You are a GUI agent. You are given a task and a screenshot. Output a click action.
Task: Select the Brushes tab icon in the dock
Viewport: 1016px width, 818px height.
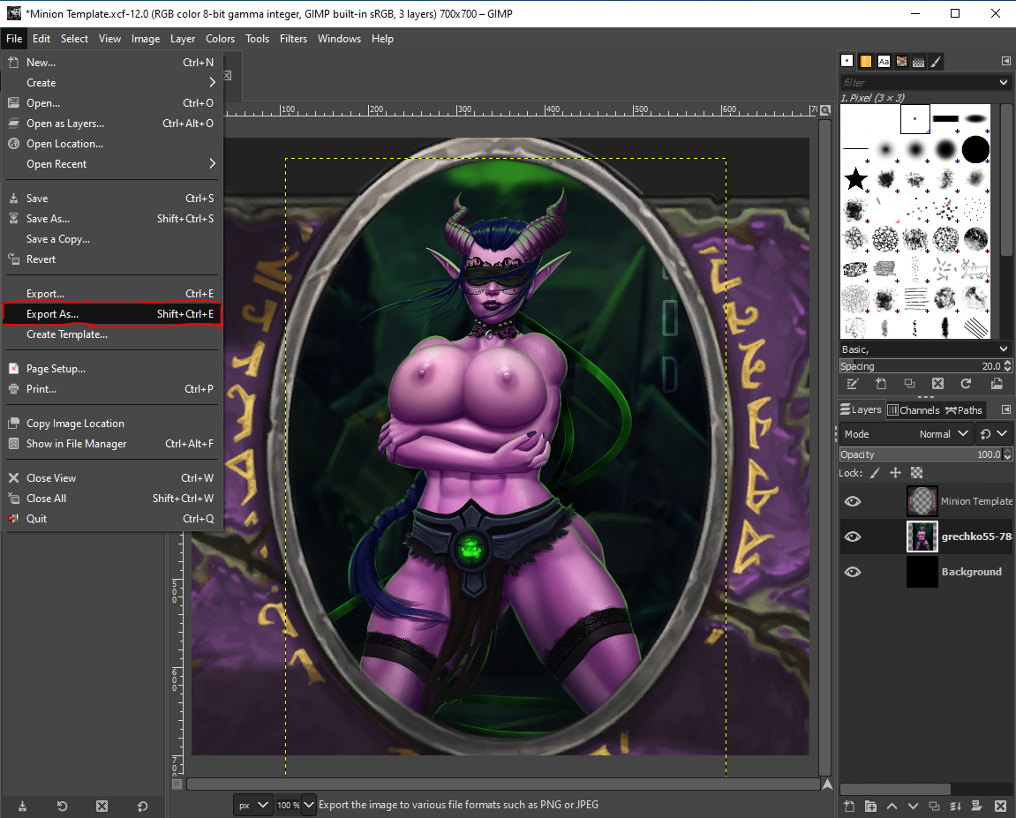click(847, 60)
